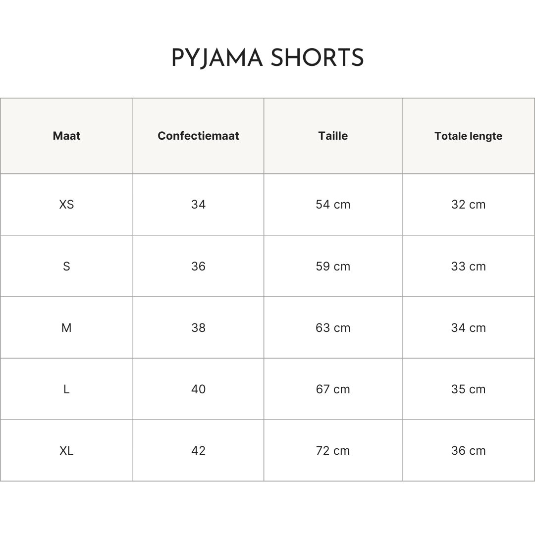Click taille value 72 cm
This screenshot has width=535, height=535.
333,450
